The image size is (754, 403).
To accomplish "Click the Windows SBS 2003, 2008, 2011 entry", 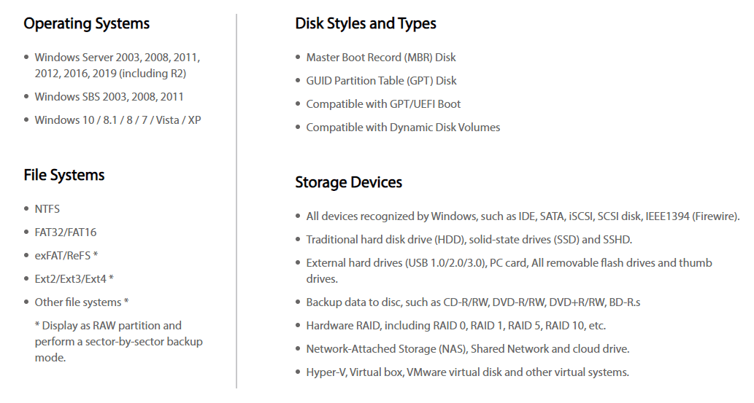I will (x=109, y=97).
